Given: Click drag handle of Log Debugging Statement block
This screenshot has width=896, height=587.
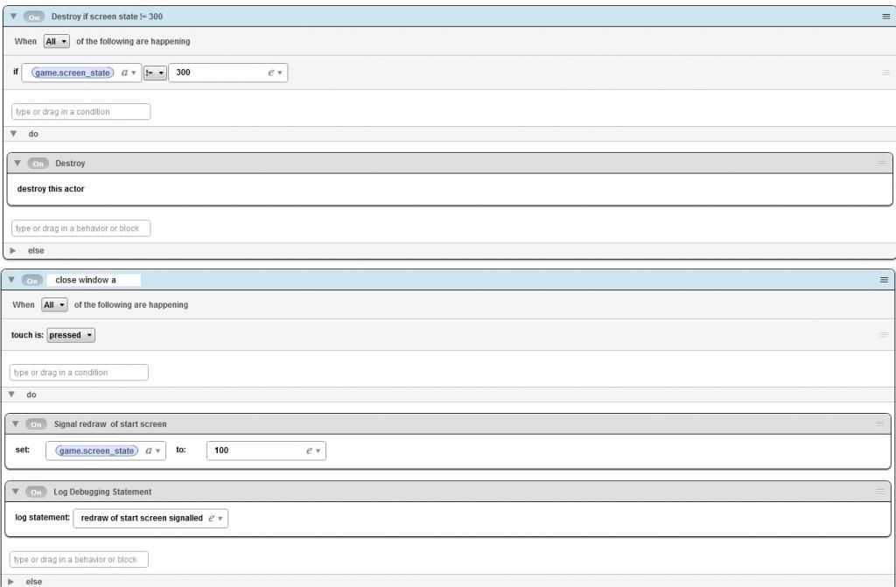Looking at the screenshot, I should pyautogui.click(x=881, y=492).
